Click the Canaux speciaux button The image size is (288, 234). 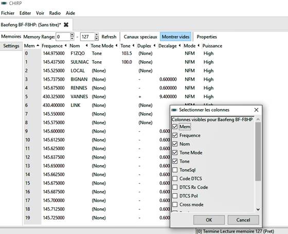pyautogui.click(x=140, y=37)
